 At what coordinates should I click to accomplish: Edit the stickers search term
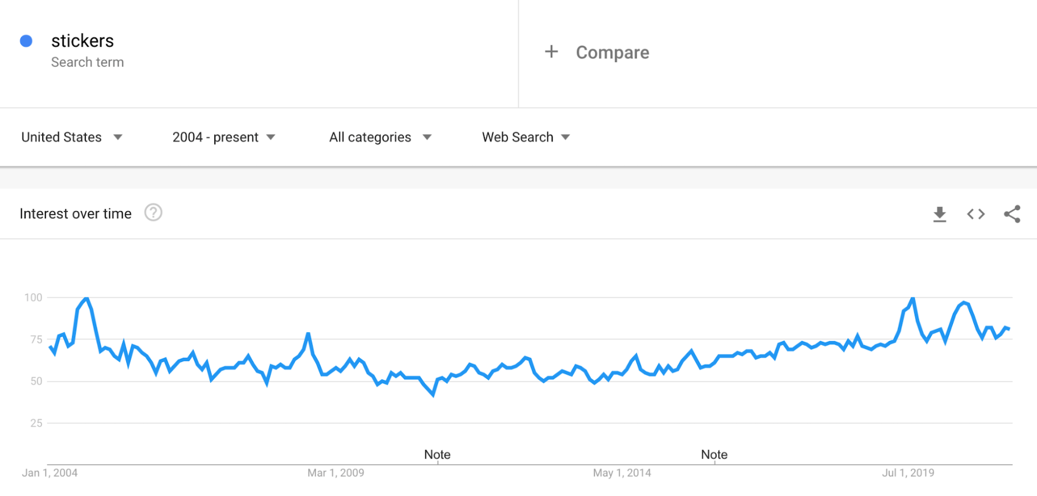click(82, 41)
